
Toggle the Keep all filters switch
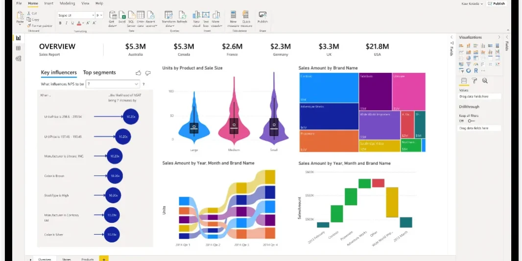coord(471,120)
